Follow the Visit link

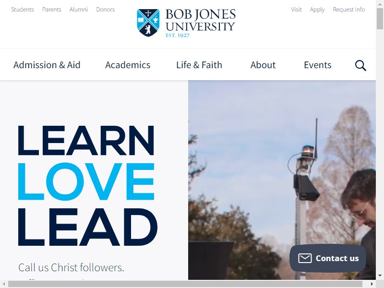point(296,9)
